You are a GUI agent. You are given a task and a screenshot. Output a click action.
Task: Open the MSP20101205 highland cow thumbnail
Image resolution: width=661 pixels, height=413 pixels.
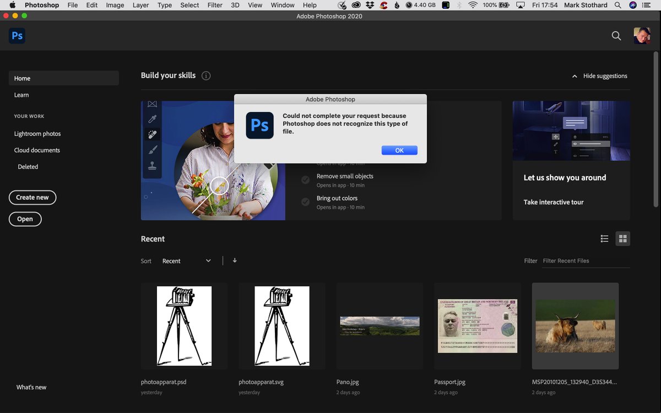point(575,326)
